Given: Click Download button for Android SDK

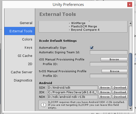Looking at the screenshot, I should pyautogui.click(x=120, y=88).
